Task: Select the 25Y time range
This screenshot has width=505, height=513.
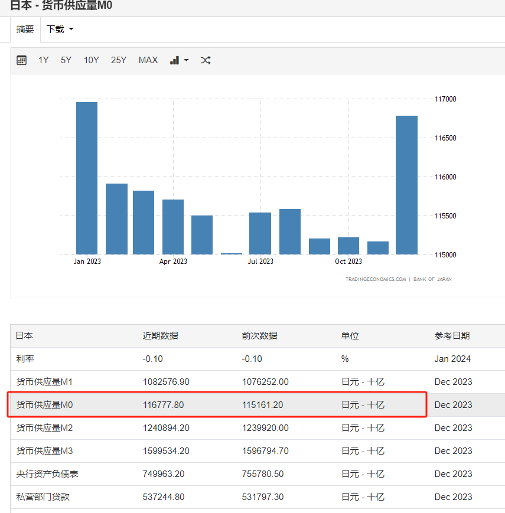Action: [x=119, y=60]
